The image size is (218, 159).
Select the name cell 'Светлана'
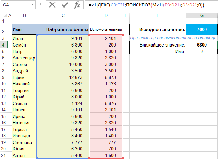coord(24,142)
